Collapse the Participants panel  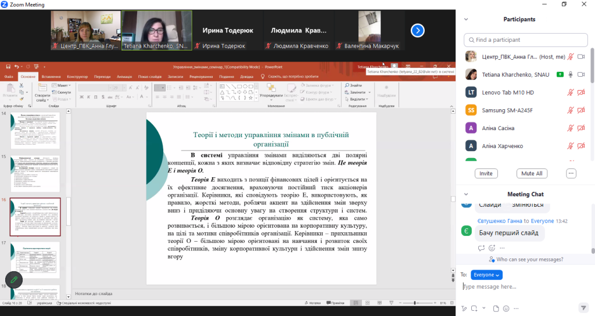click(465, 19)
